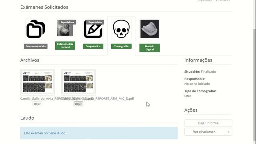Open the Modelo Digital dental model thumbnail

click(150, 29)
